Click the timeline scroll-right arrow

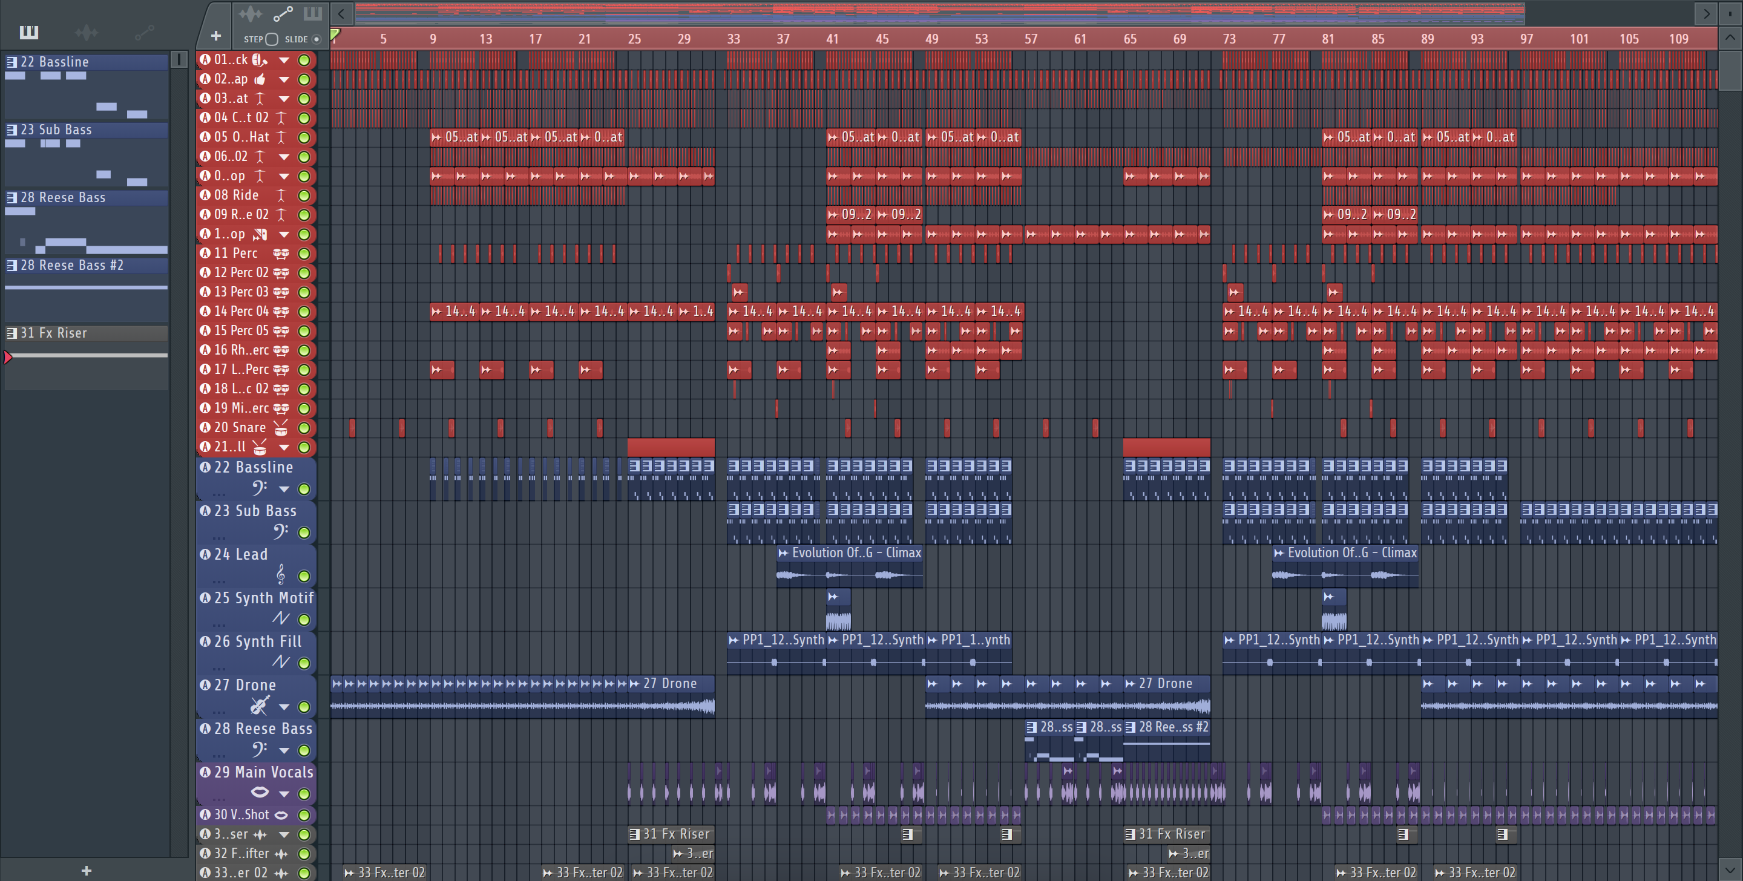1707,13
